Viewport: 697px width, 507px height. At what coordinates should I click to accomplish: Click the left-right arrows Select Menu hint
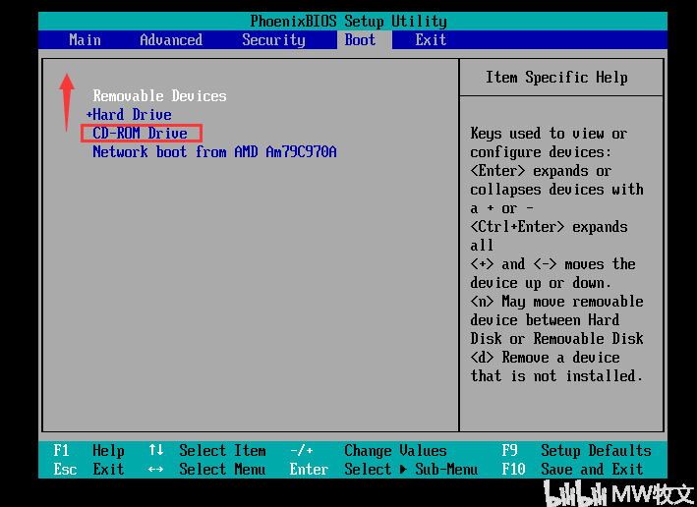207,470
